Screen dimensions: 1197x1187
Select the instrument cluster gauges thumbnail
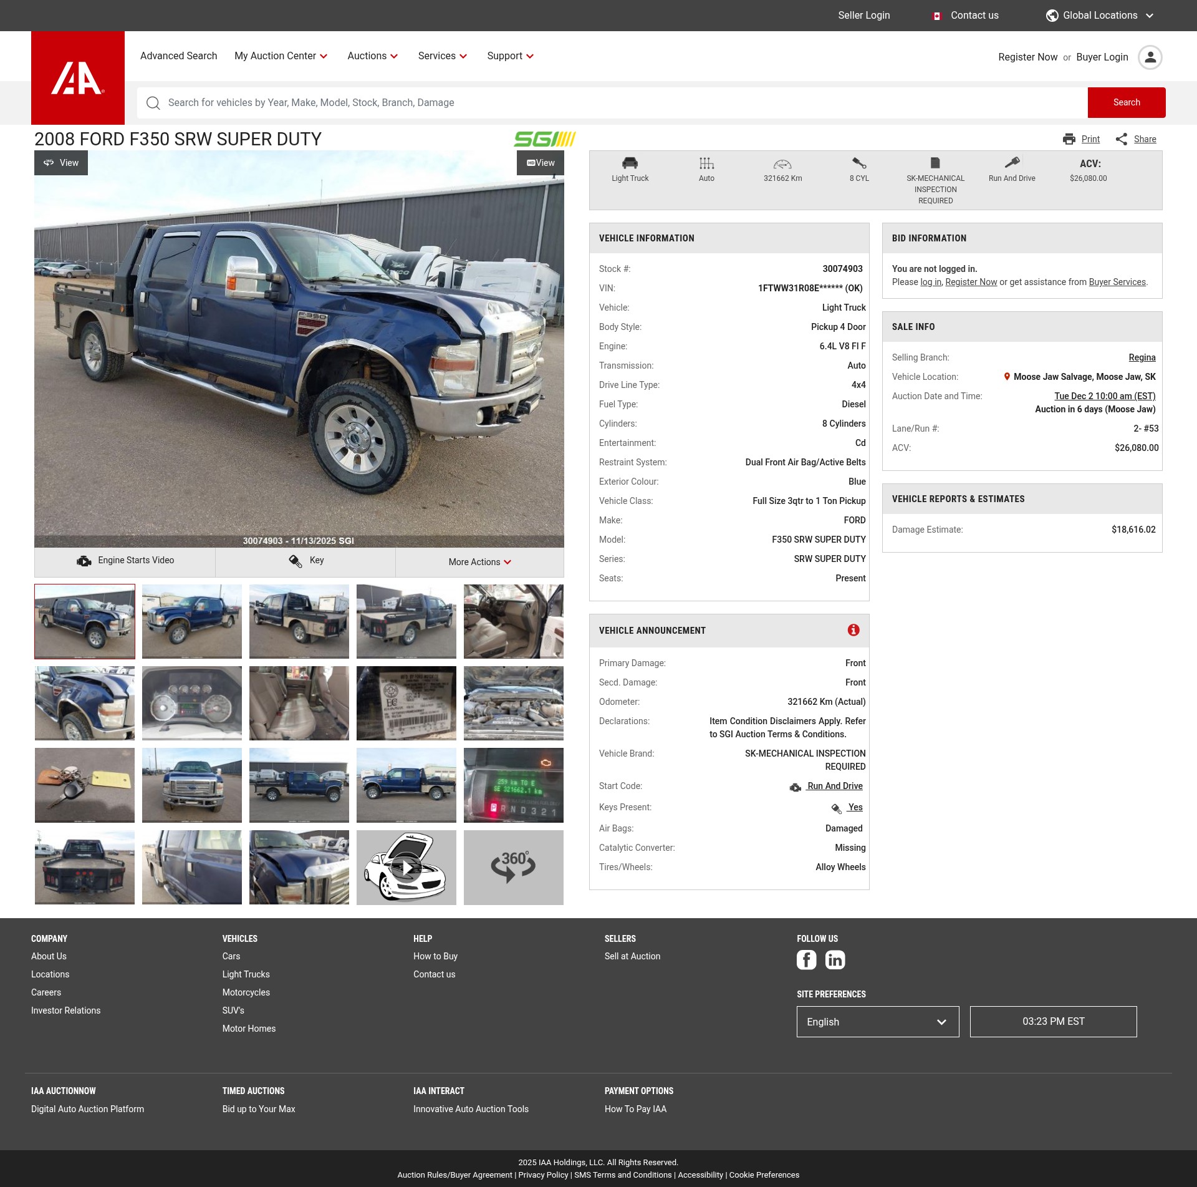192,703
